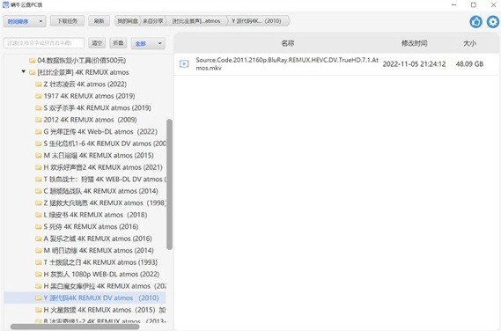Open folder H 火星救援 4K REMUX atmos (2015)
The height and width of the screenshot is (331, 501).
click(105, 310)
